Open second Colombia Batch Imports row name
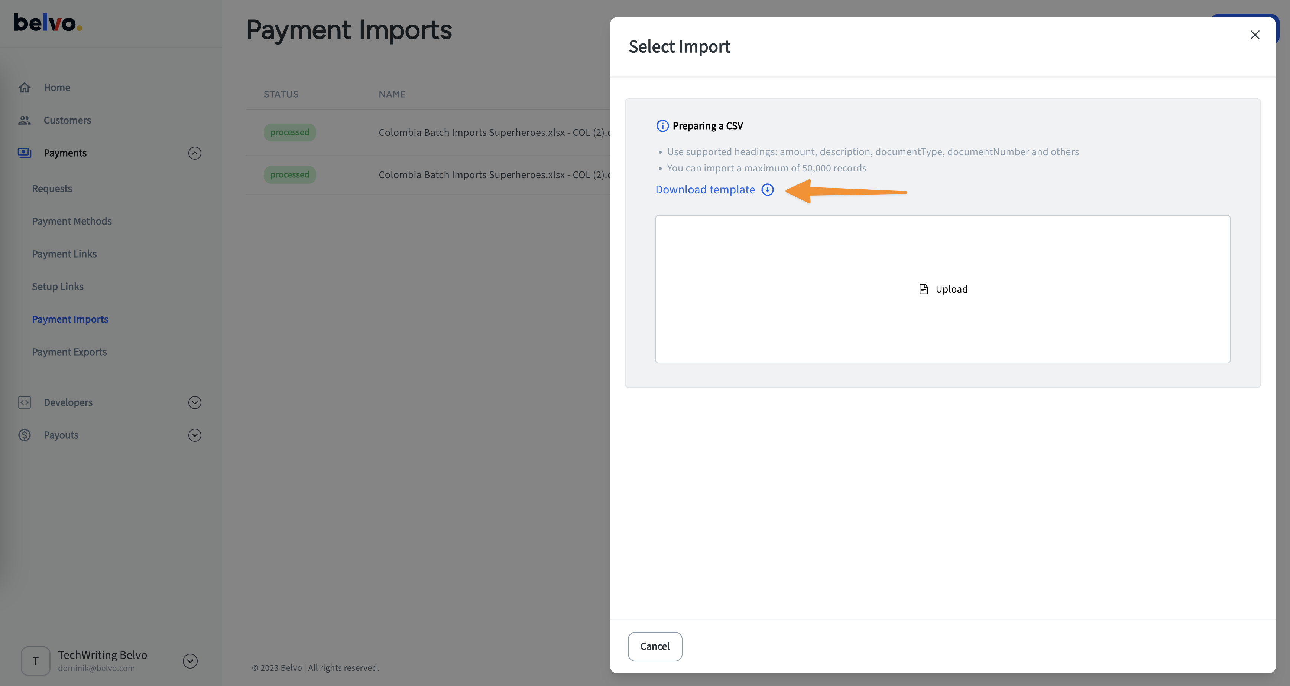This screenshot has width=1290, height=686. [494, 174]
